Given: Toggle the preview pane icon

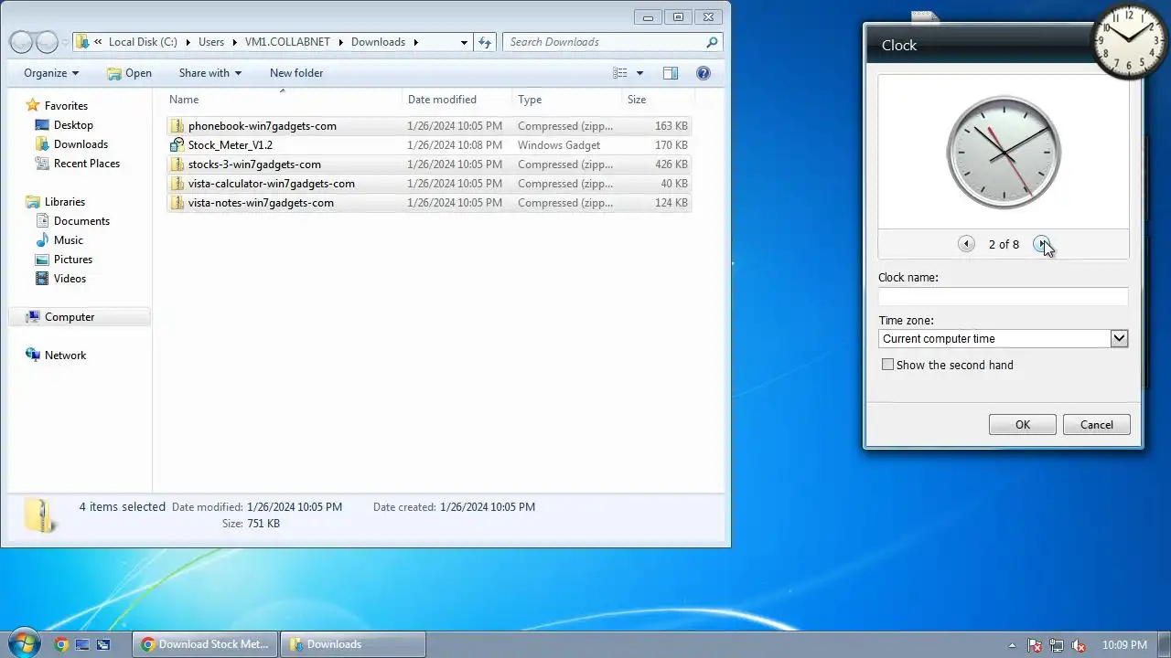Looking at the screenshot, I should click(x=671, y=73).
